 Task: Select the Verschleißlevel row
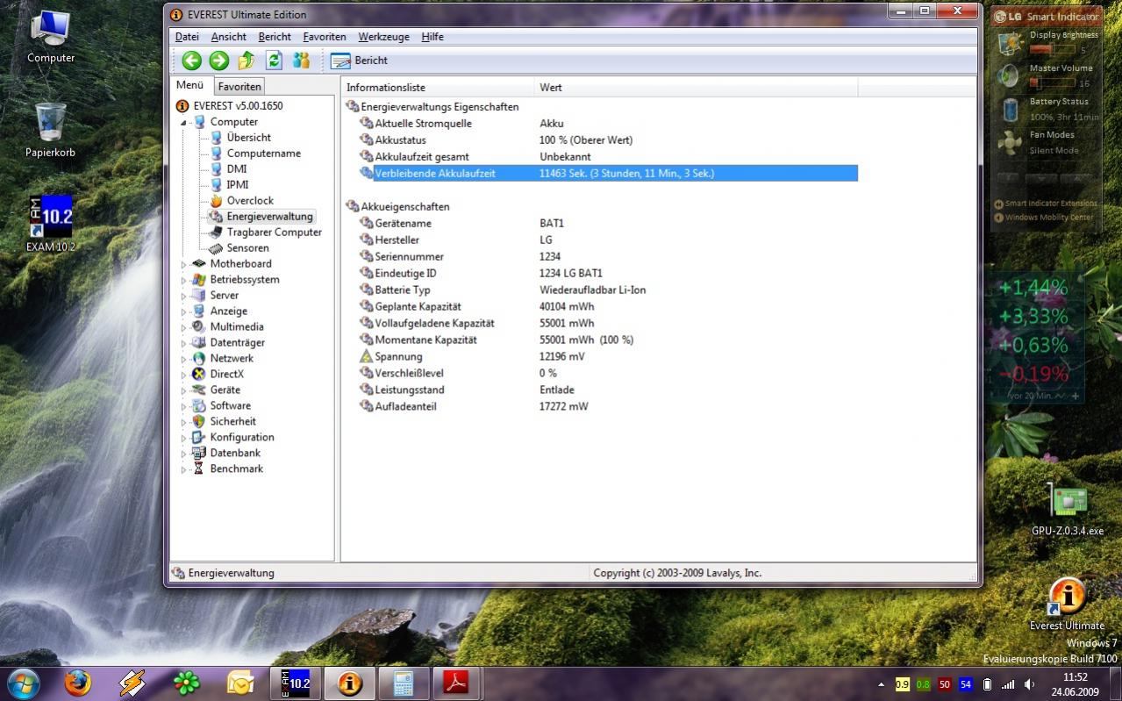point(608,373)
